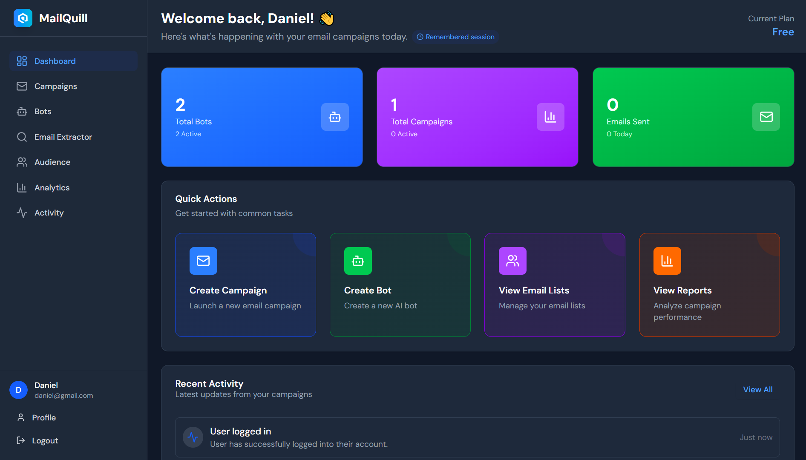Click the 'Welcome back, Daniel!' heading
Viewport: 806px width, 460px height.
[x=237, y=18]
